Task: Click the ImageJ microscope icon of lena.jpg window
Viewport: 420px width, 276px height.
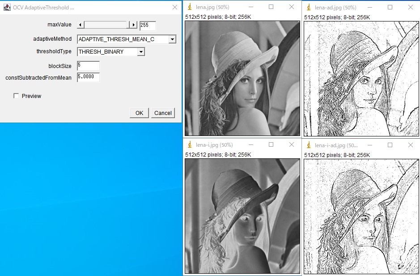Action: point(190,7)
